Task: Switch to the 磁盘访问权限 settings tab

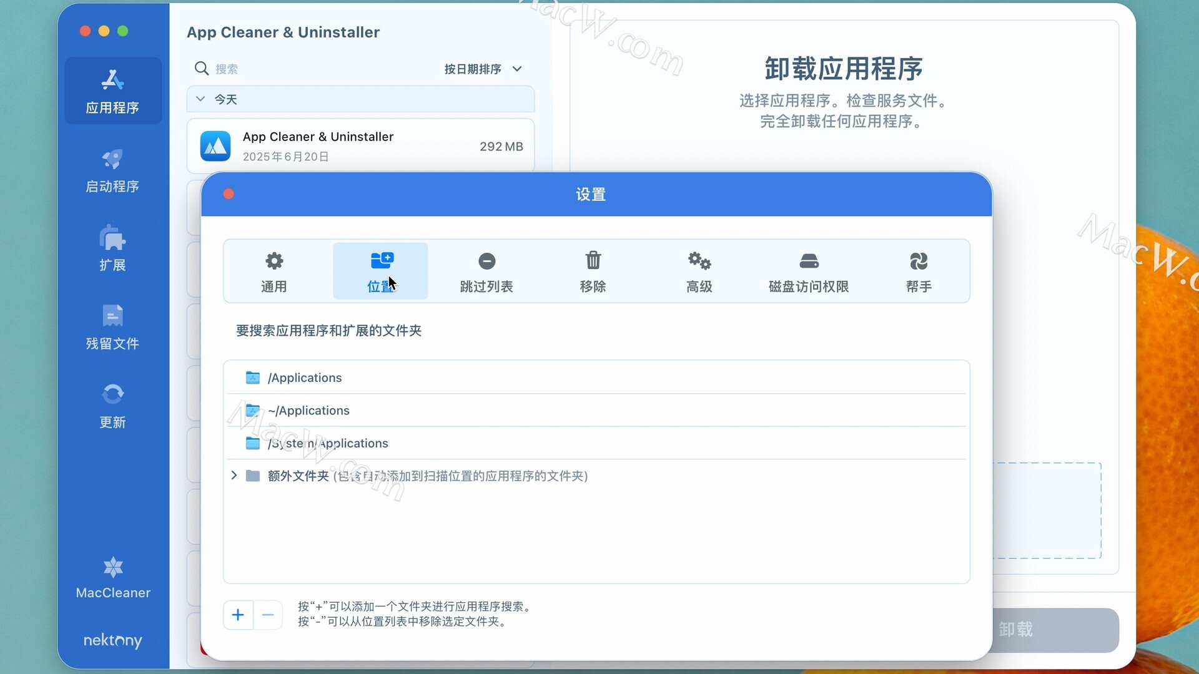Action: click(x=809, y=271)
